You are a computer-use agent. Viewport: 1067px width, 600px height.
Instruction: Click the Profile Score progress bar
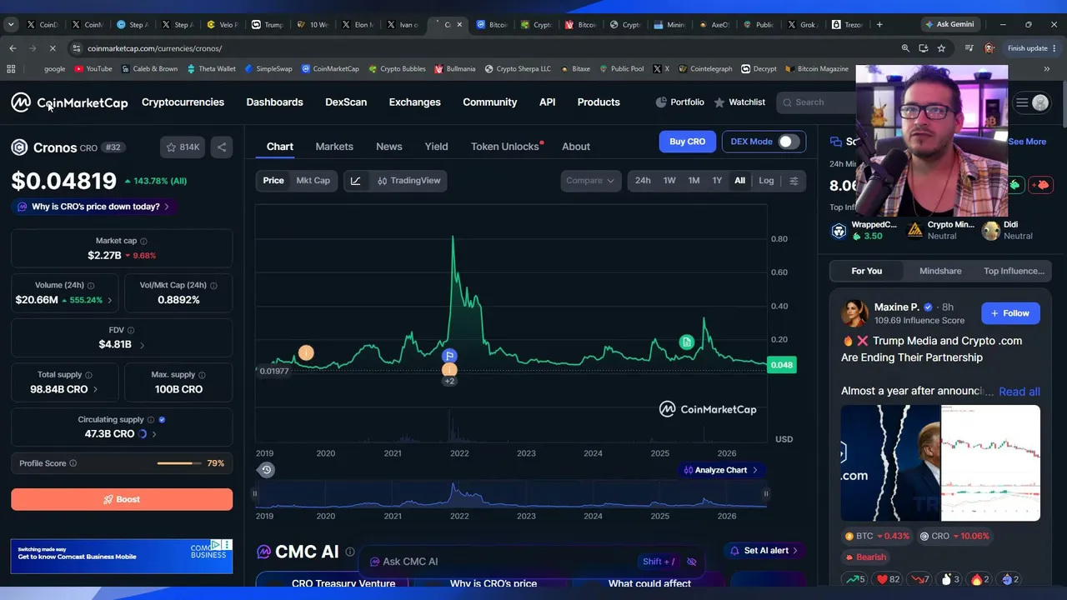click(179, 463)
